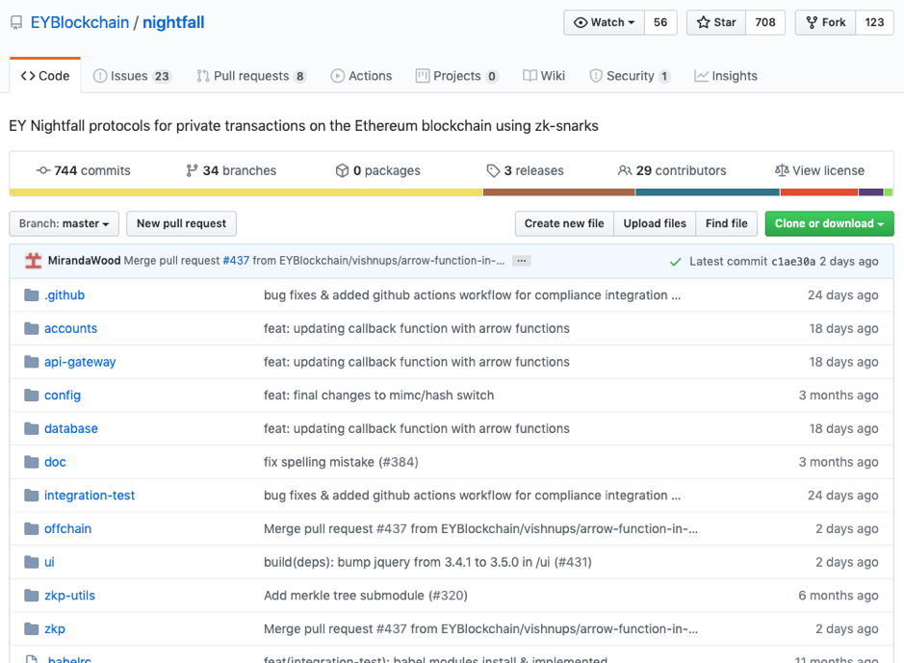Click the yellow language bar segment
Screen dimensions: 904x663
click(x=246, y=192)
